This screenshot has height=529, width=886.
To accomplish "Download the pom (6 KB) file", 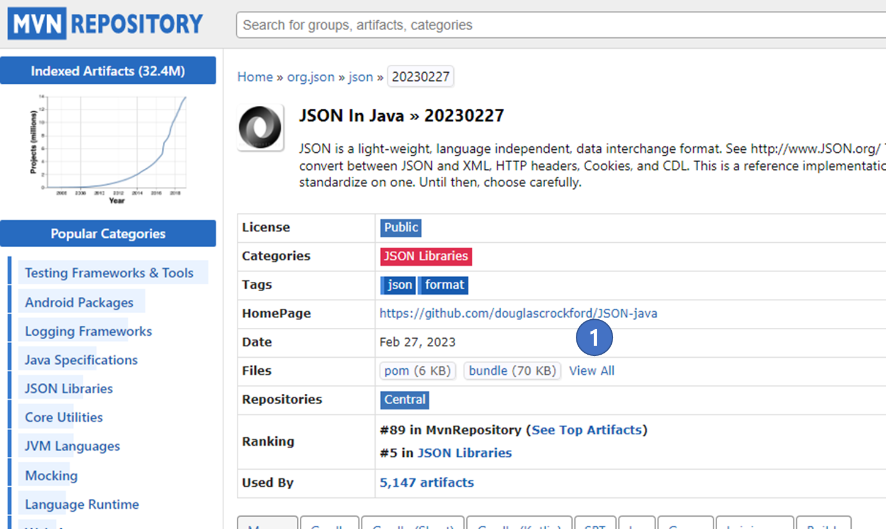I will (417, 371).
